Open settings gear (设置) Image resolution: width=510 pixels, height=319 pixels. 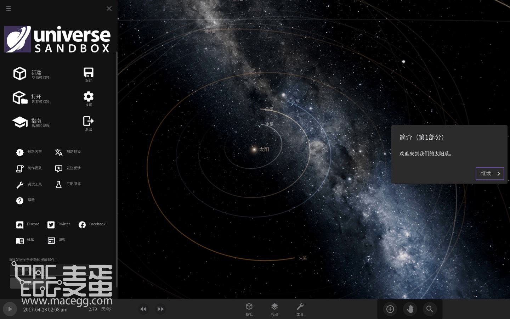(89, 99)
